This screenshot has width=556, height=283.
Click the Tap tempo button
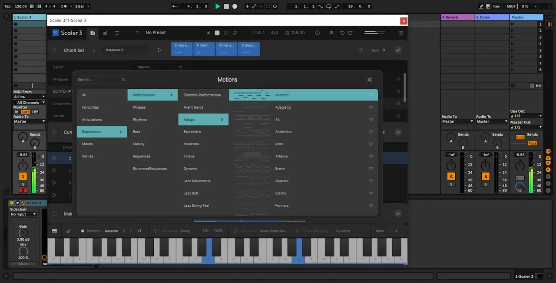[x=7, y=7]
